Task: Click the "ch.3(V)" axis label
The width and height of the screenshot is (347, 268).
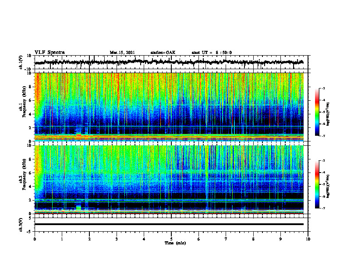Action: (21, 225)
